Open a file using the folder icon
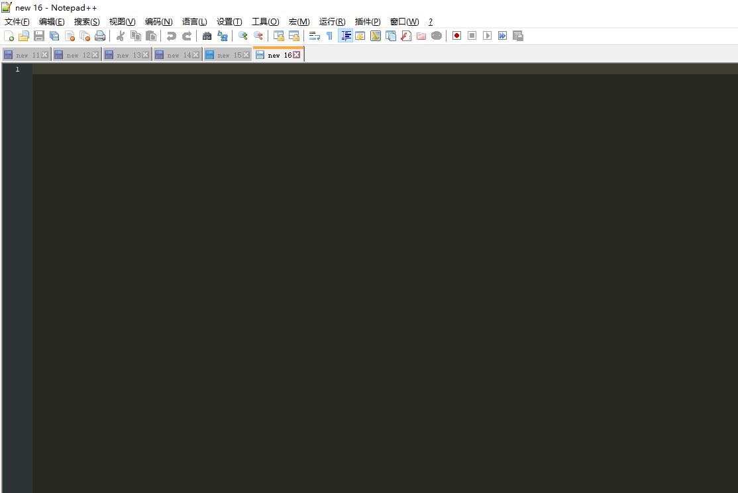This screenshot has width=738, height=493. 24,36
